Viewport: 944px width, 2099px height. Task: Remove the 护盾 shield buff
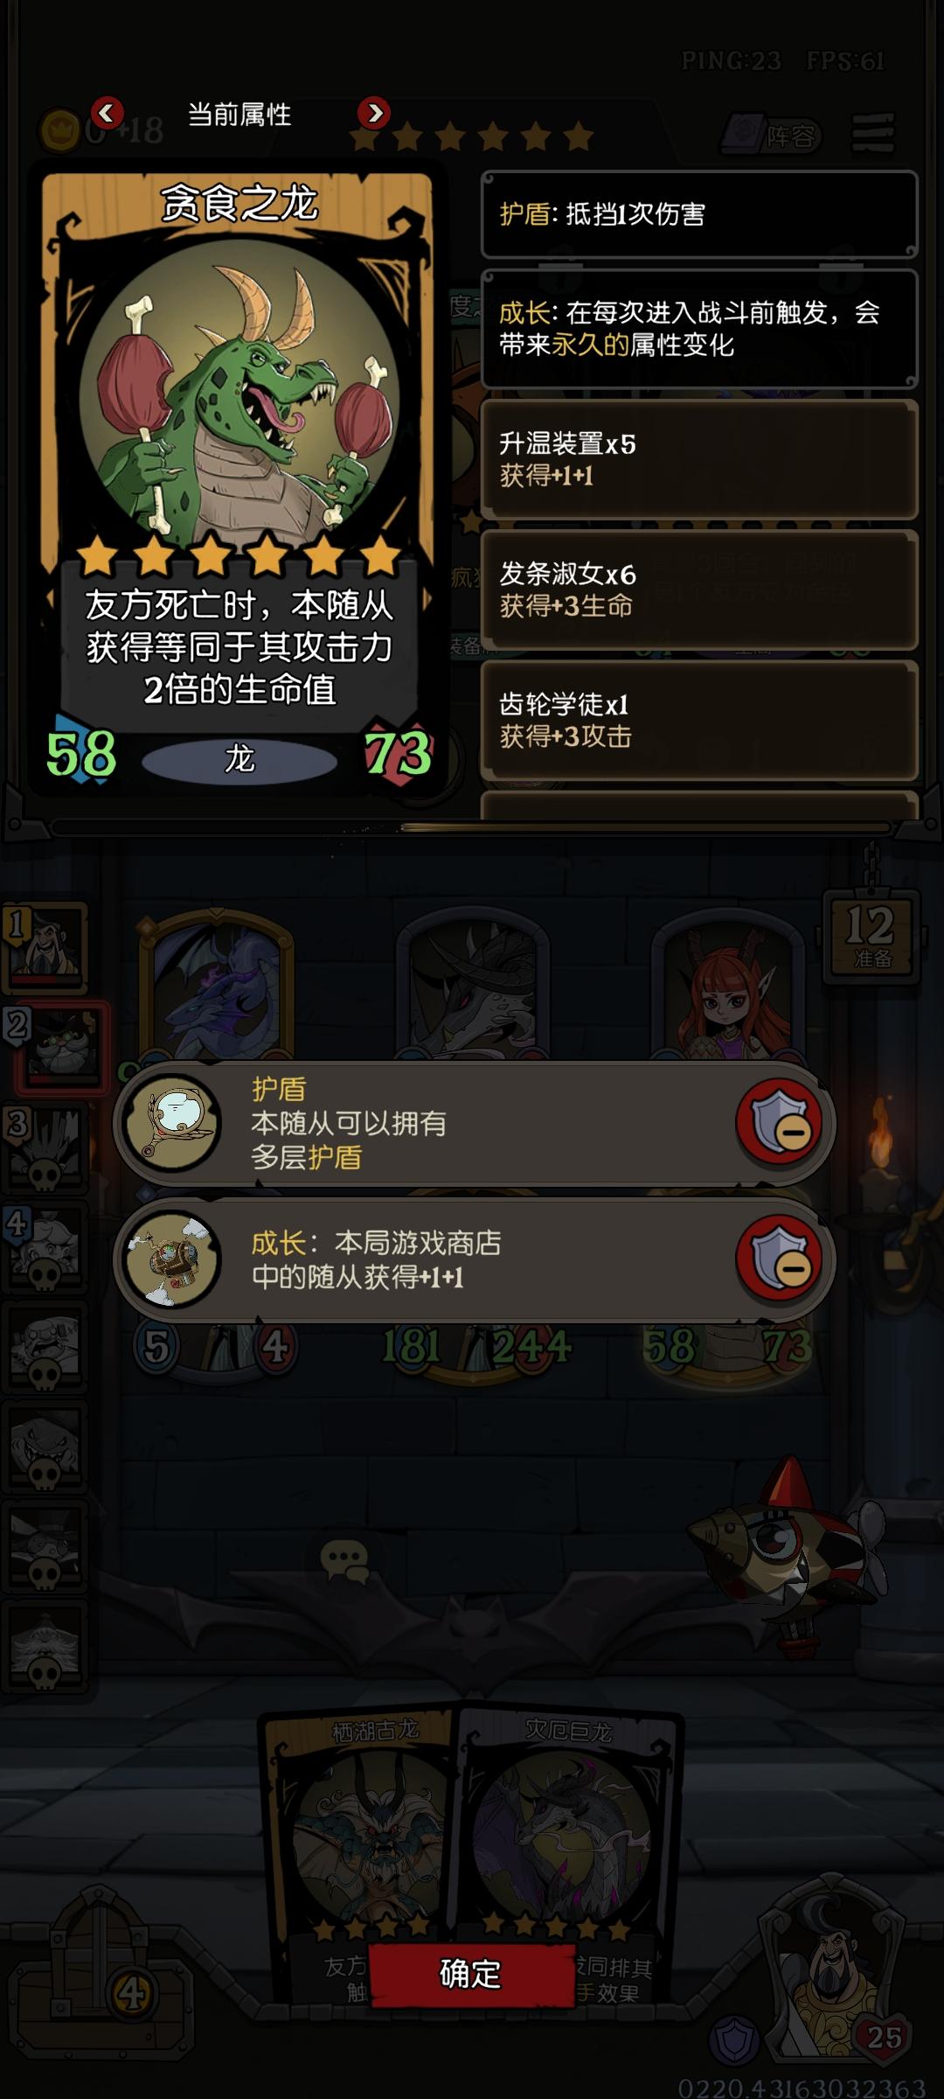point(779,1123)
